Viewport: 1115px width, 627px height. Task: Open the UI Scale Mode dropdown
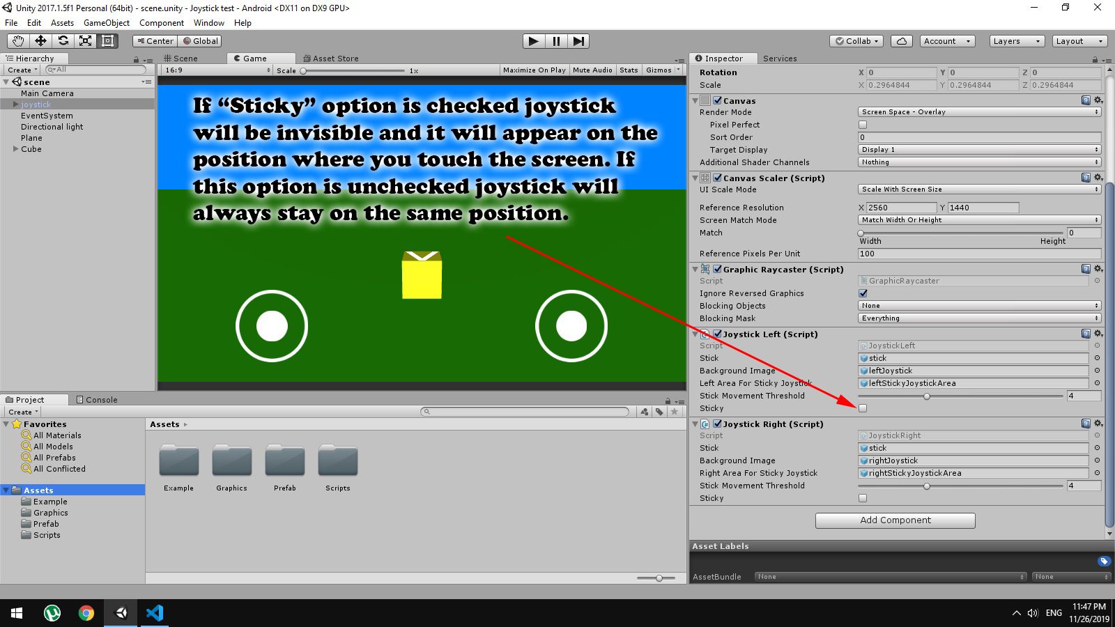click(x=979, y=189)
